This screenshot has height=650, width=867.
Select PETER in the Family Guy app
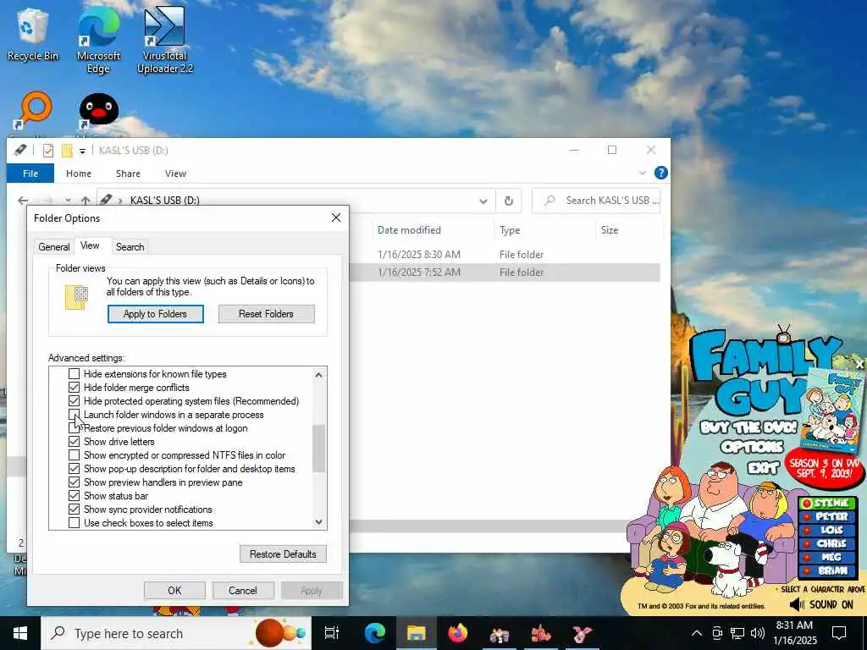point(827,517)
